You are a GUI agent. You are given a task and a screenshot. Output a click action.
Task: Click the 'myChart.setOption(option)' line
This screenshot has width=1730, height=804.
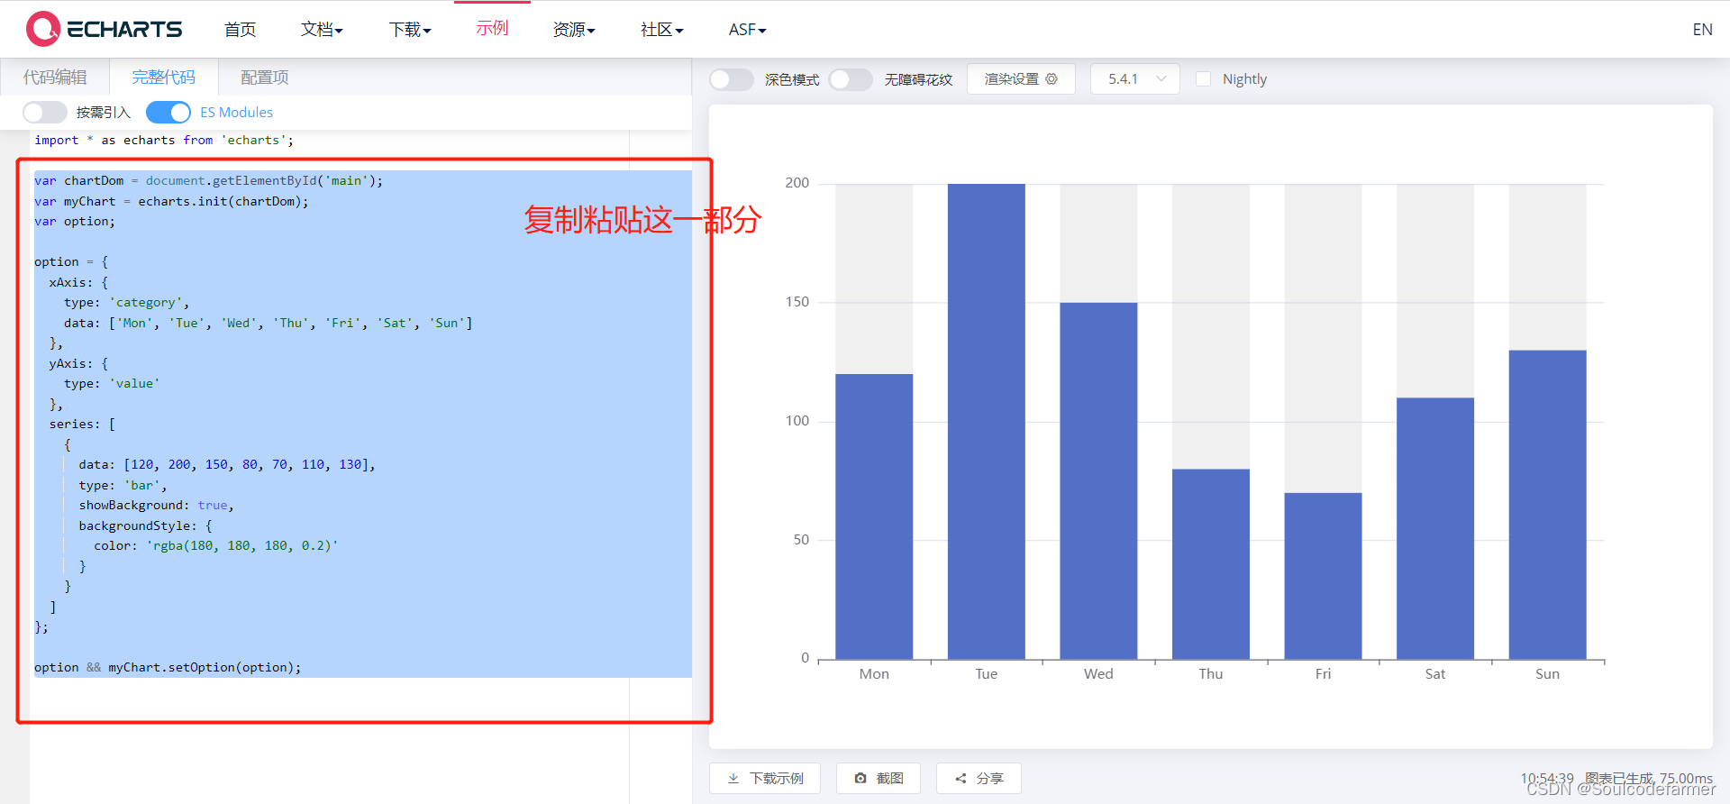[x=168, y=667]
